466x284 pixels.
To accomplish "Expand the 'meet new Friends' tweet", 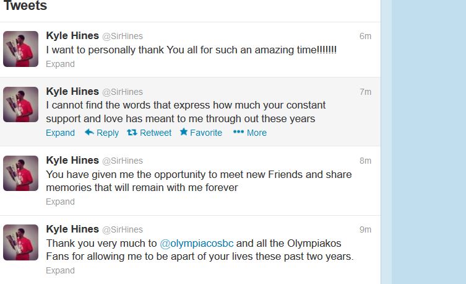I will (60, 202).
